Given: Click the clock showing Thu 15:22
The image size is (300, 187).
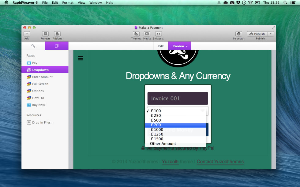Looking at the screenshot, I should [271, 2].
